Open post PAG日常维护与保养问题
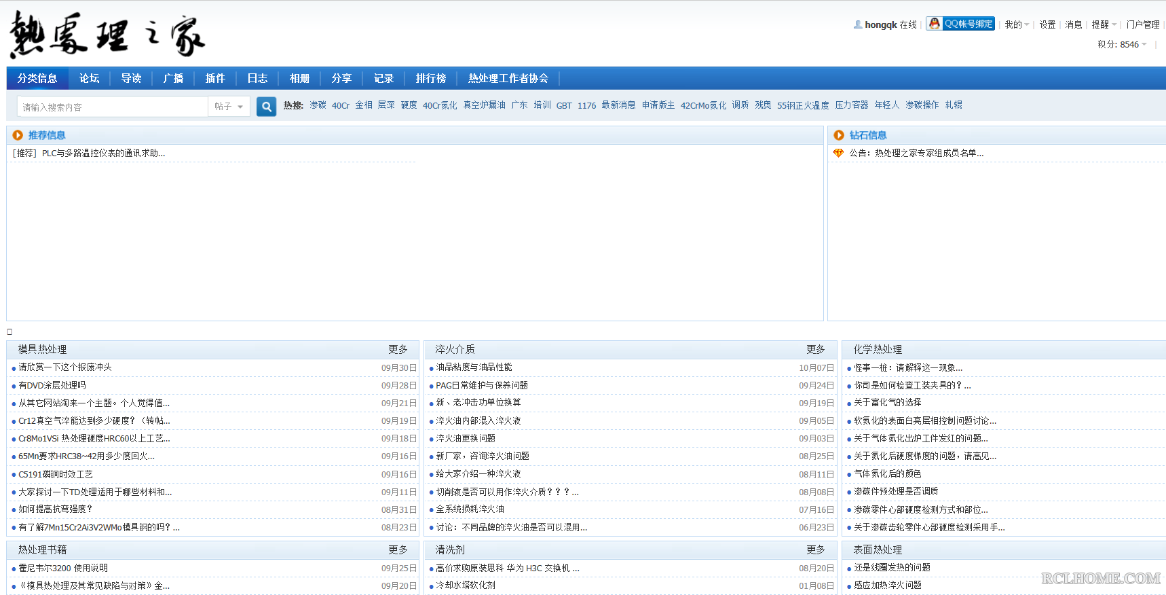1166x595 pixels. pos(482,385)
